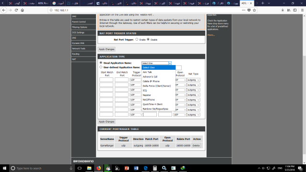Choose the highlighted Select One option

(158, 67)
